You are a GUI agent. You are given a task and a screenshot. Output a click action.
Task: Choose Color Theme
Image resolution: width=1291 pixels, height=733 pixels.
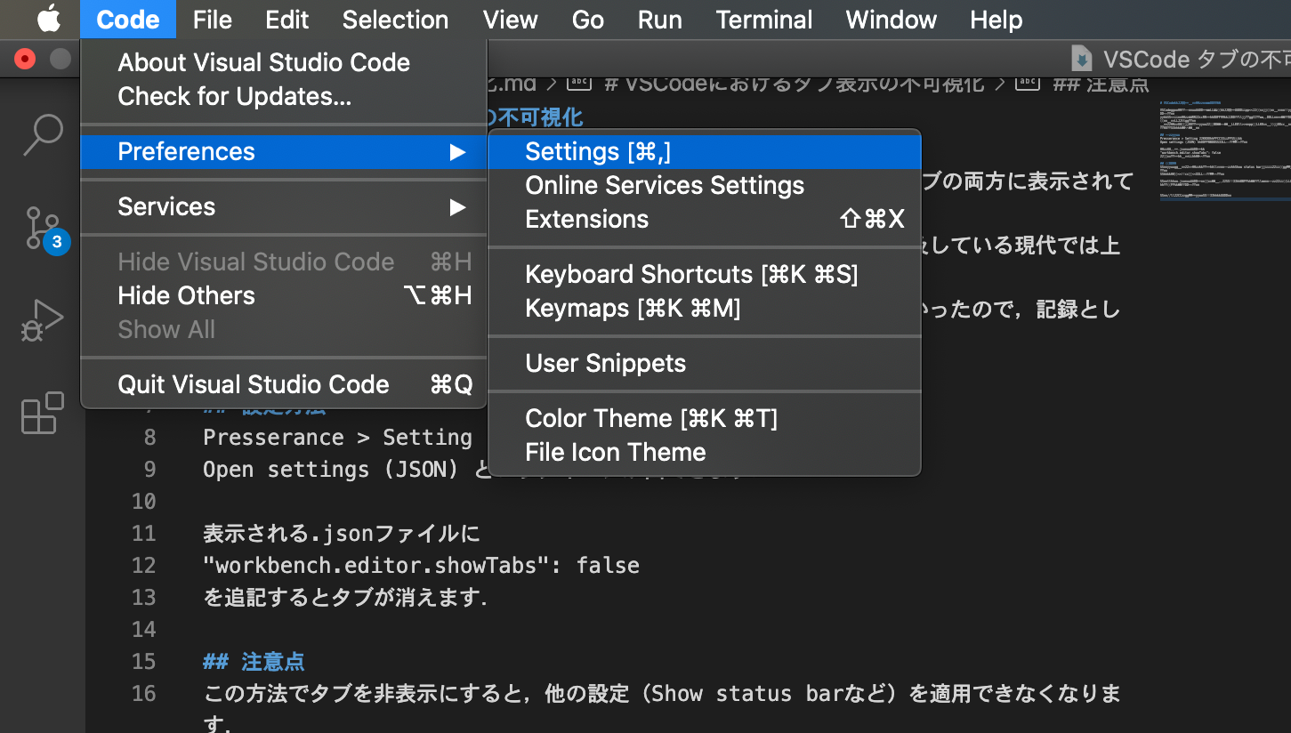[x=705, y=419]
